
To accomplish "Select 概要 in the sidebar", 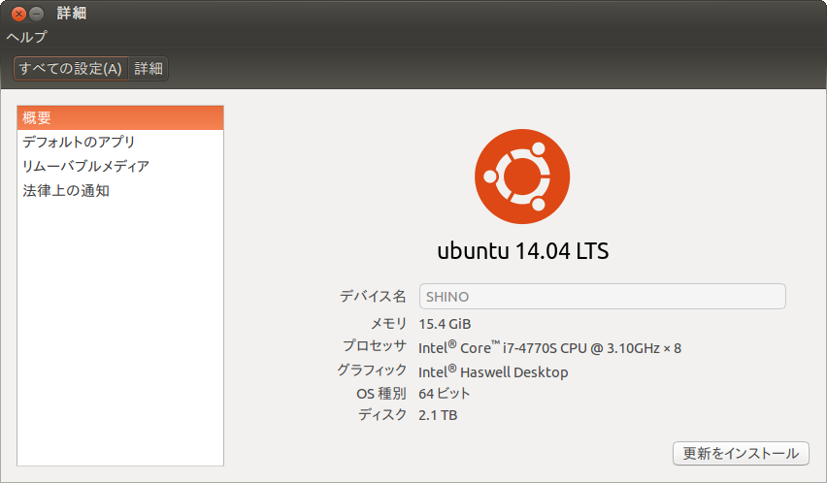I will click(120, 118).
